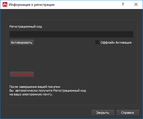143x119 pixels.
Task: Open help via the Справка button
Action: point(128,113)
